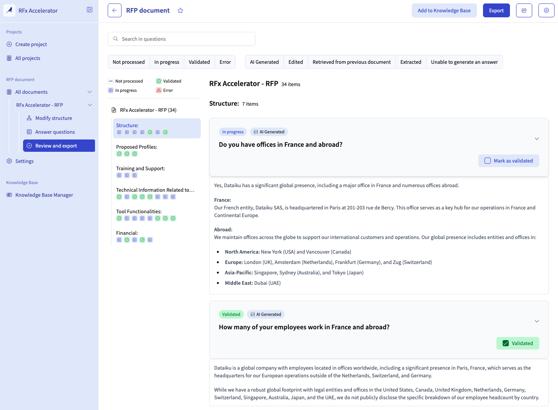Toggle the Extracted source filter
Screen dimensions: 558x410
[411, 62]
